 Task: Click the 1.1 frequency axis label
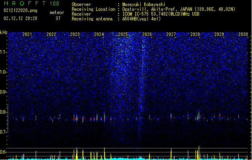click(4, 52)
